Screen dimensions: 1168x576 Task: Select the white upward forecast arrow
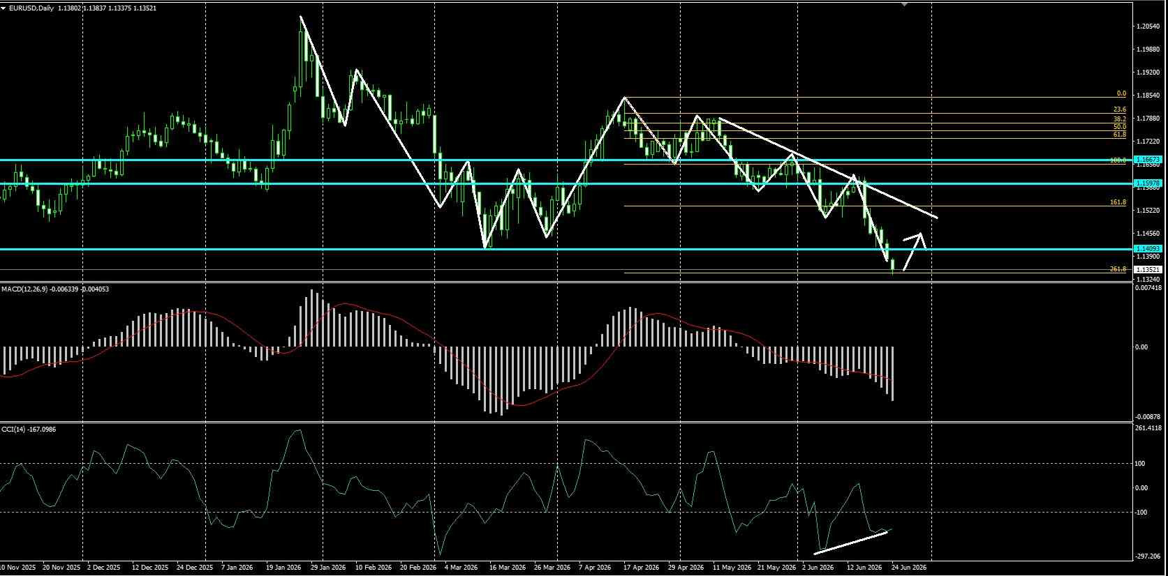pos(914,251)
